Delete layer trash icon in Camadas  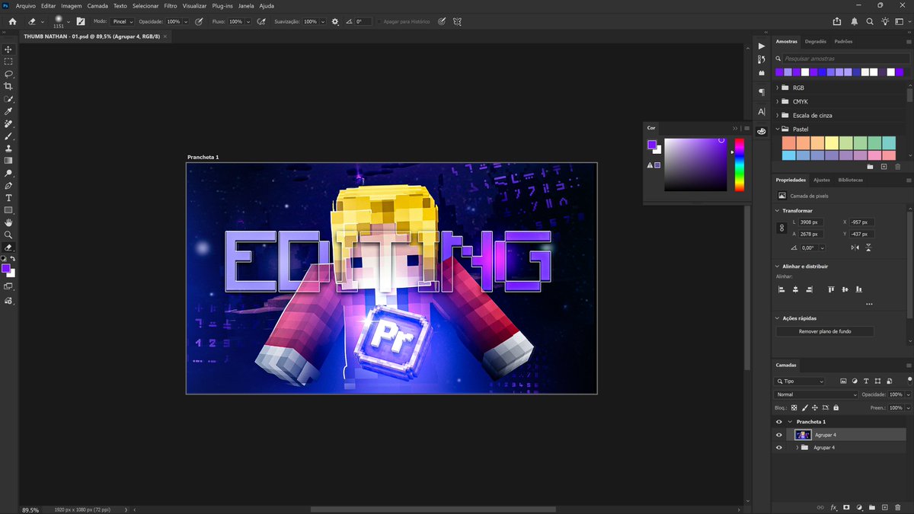(897, 506)
